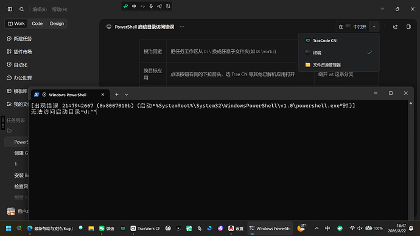Image resolution: width=420 pixels, height=236 pixels.
Task: Open Windows taskbar search
Action: click(19, 228)
